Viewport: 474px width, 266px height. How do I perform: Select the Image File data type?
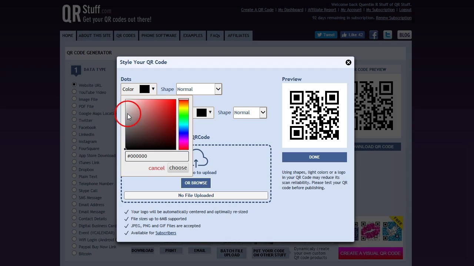pos(74,99)
